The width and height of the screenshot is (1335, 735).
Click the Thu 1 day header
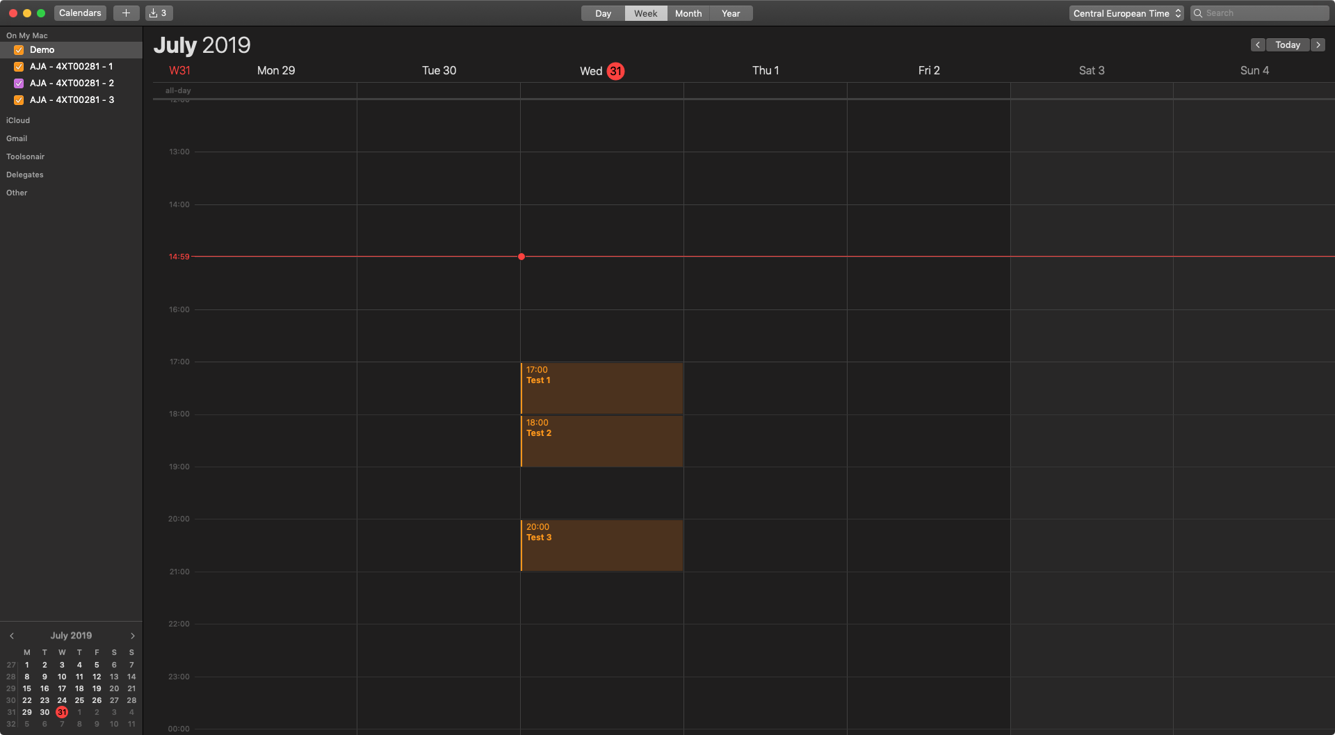pyautogui.click(x=766, y=70)
